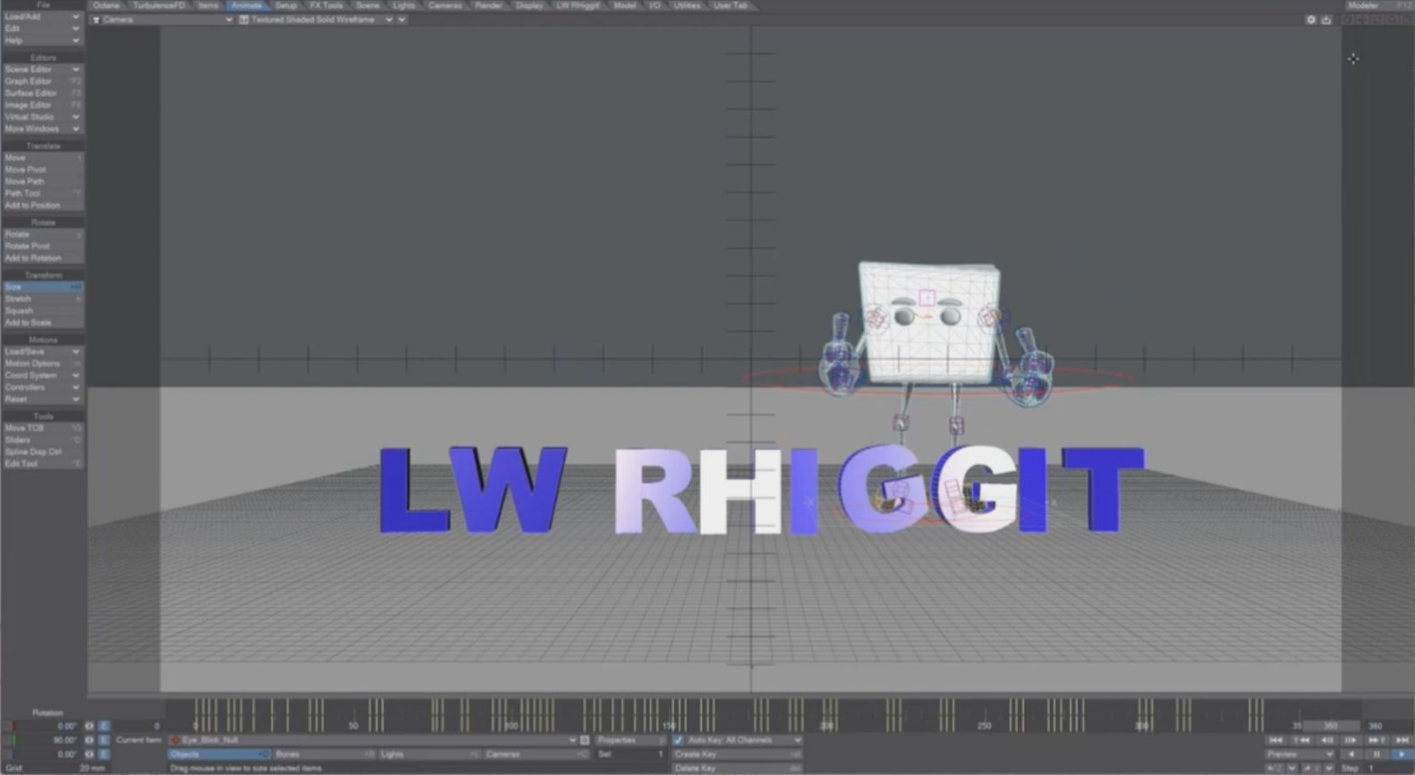Screen dimensions: 1415x775
Task: Play the animation forward
Action: (x=1402, y=755)
